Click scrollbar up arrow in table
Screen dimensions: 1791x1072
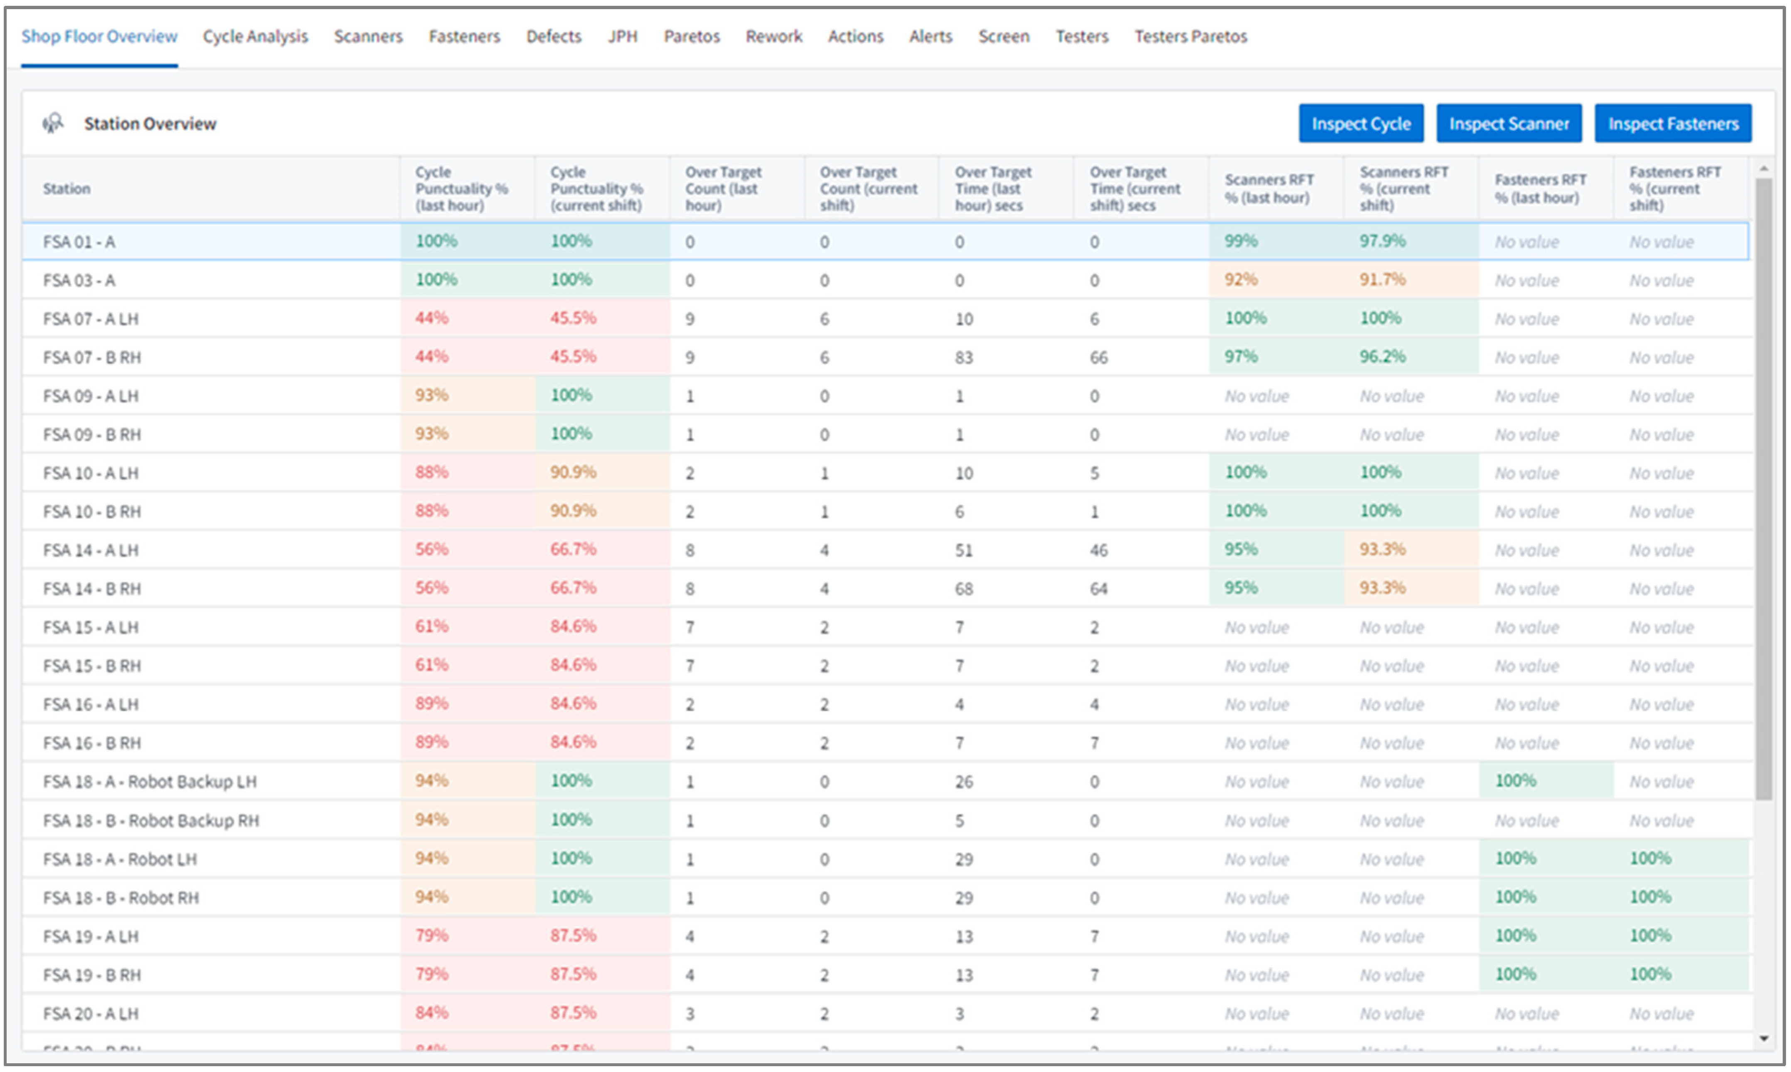click(1764, 168)
